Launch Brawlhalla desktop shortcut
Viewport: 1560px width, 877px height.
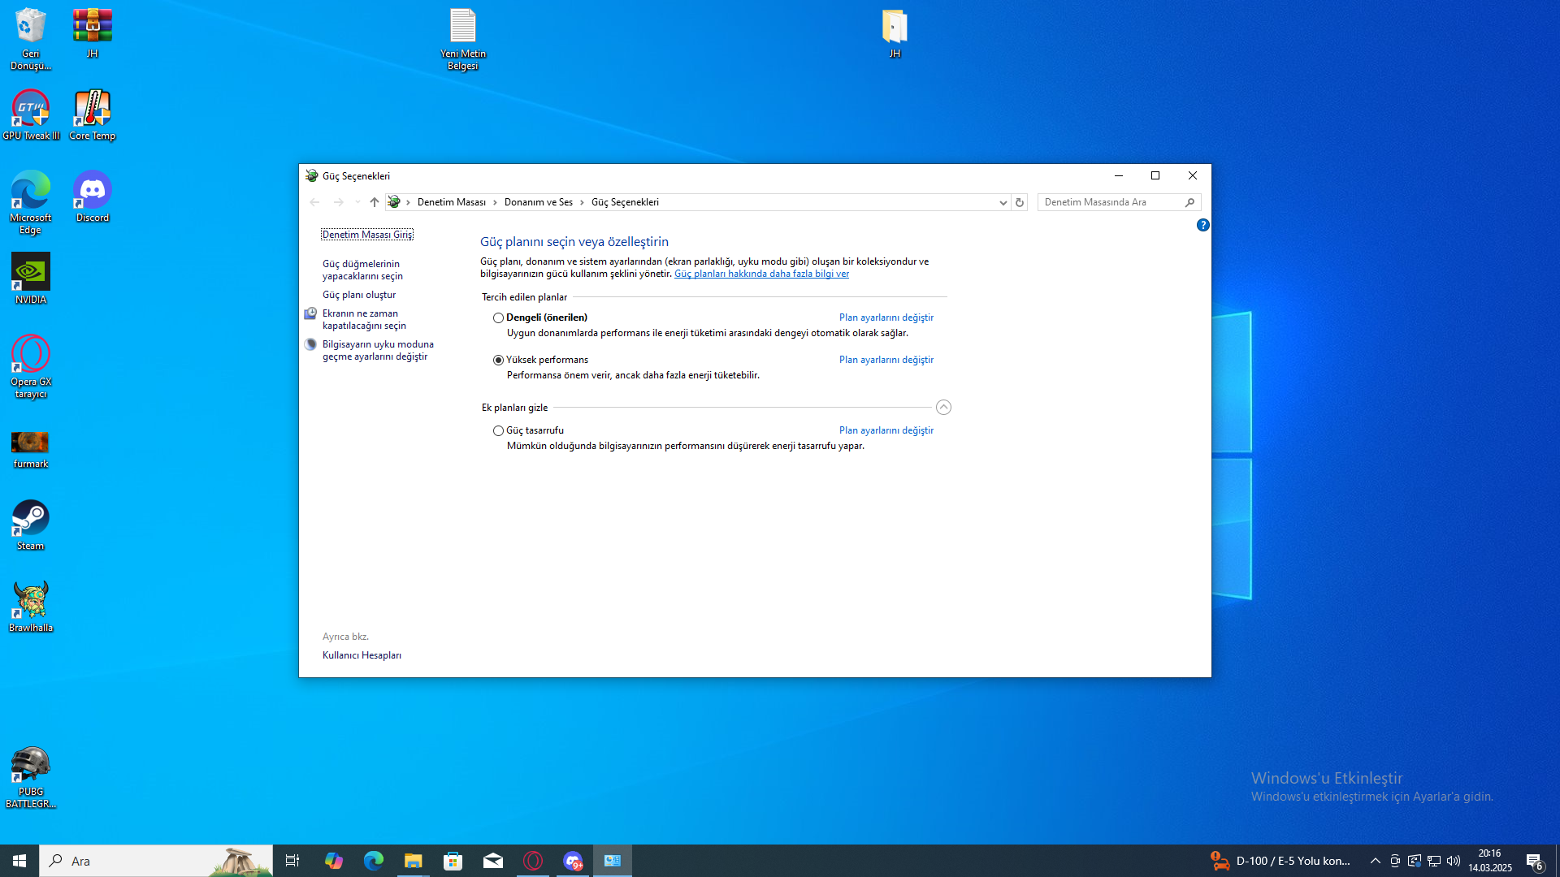coord(31,607)
